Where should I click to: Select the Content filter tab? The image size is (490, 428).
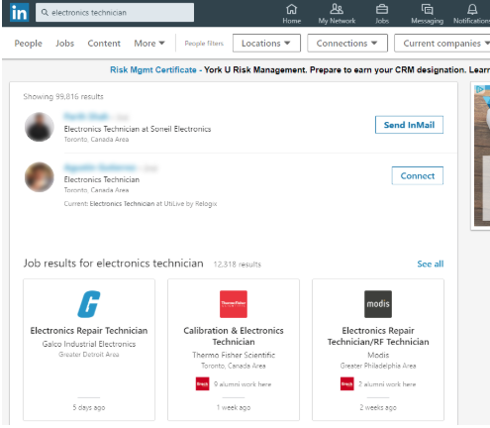(x=104, y=44)
